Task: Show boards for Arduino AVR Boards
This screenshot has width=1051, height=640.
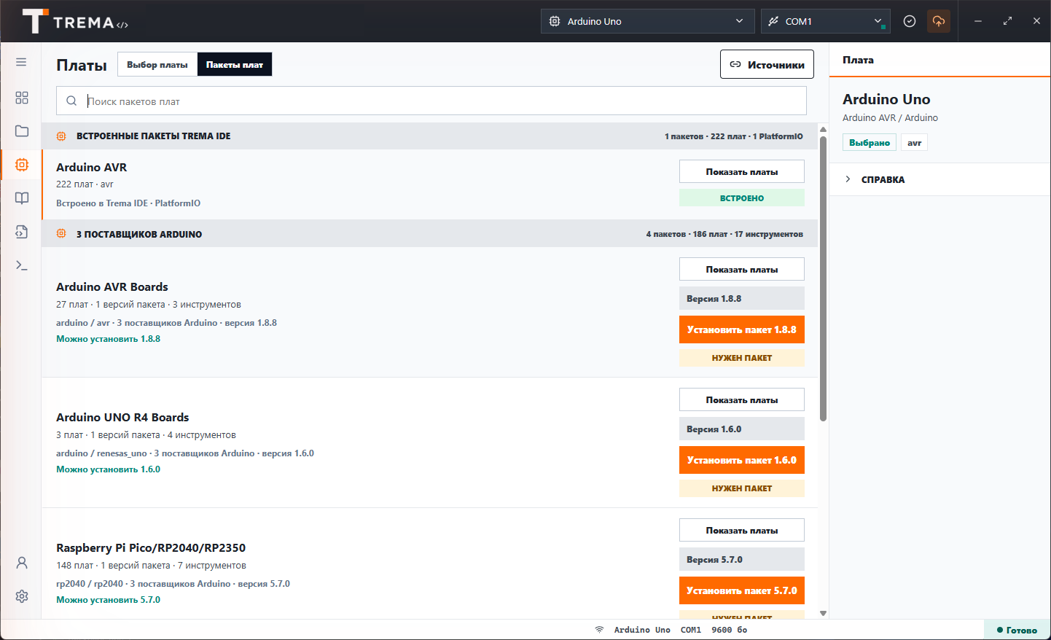Action: pos(742,269)
